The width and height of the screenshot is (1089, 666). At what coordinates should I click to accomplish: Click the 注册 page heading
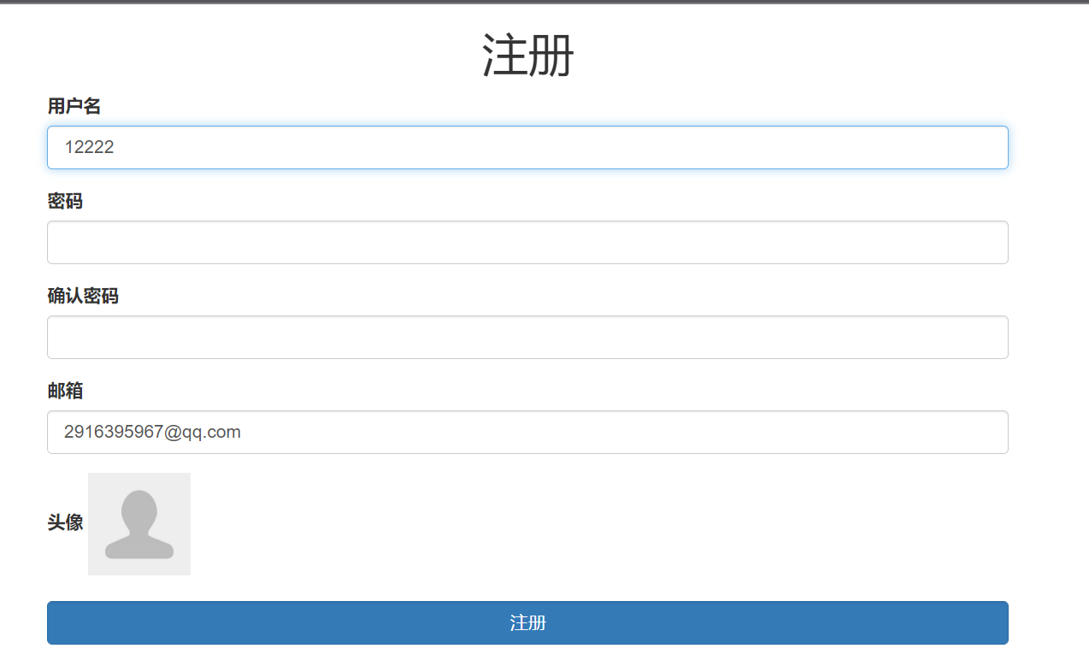[527, 54]
